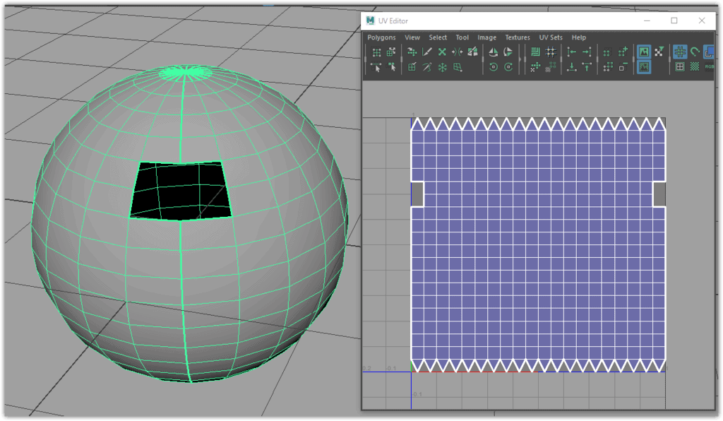Image resolution: width=723 pixels, height=421 pixels.
Task: Toggle the RGB channel display
Action: coord(710,67)
